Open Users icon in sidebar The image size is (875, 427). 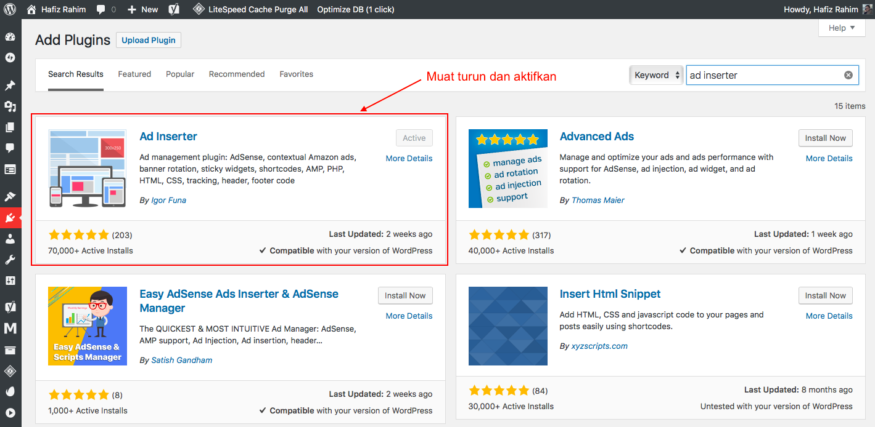click(10, 239)
